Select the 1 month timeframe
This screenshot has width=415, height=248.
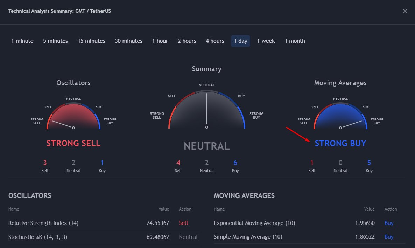295,41
